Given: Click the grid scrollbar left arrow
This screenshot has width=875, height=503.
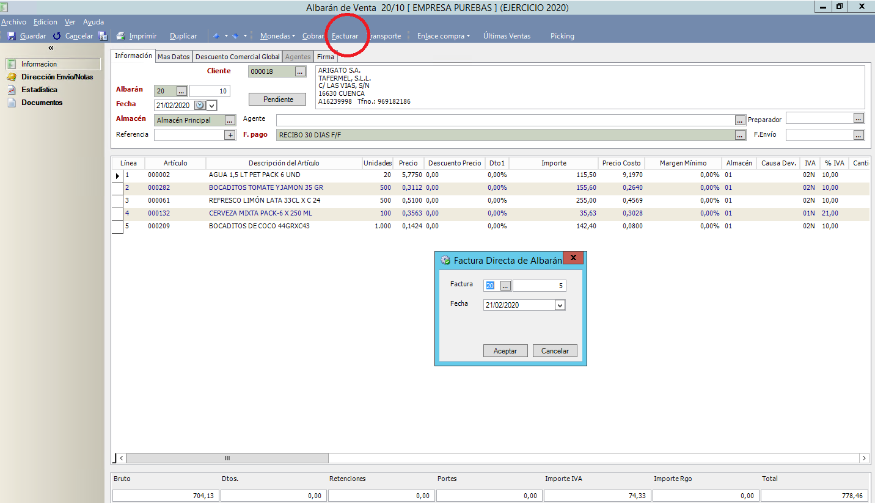Looking at the screenshot, I should click(121, 458).
